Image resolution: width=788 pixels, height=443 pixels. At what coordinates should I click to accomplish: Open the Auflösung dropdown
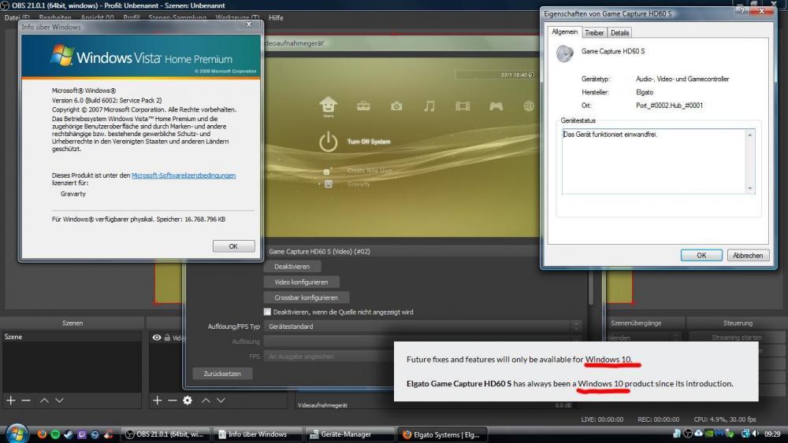422,341
